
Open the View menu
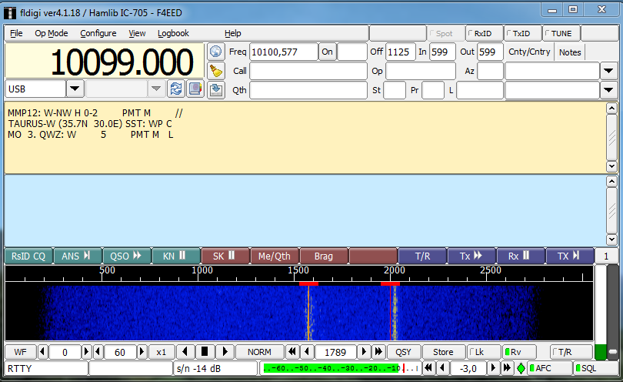point(137,33)
